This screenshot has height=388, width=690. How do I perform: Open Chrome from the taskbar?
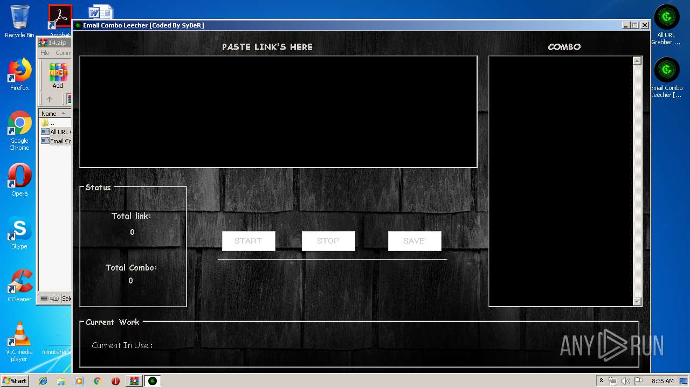[x=97, y=381]
